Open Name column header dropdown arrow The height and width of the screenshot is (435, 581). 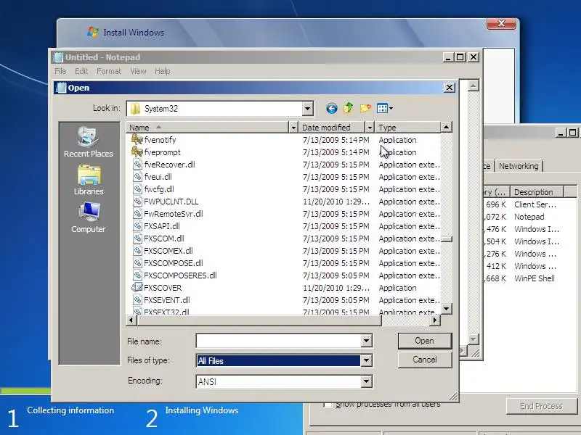(293, 128)
